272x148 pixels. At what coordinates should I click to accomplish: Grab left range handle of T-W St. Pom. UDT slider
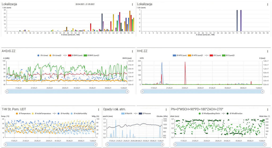point(5,144)
